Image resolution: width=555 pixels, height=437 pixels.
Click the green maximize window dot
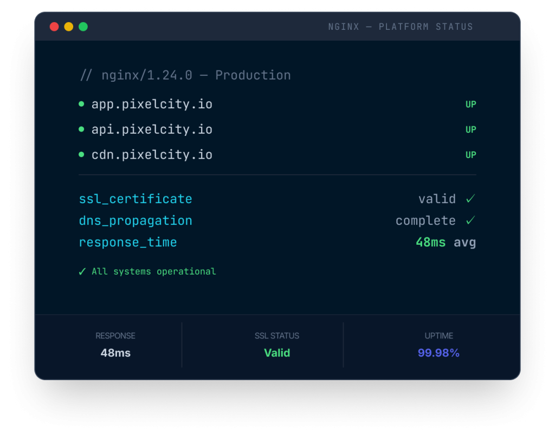click(83, 27)
